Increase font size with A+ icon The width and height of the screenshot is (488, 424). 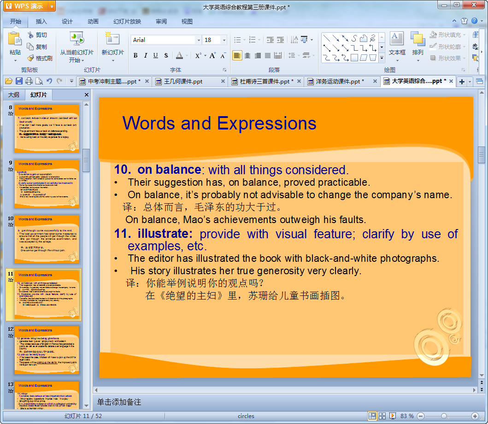pos(212,55)
